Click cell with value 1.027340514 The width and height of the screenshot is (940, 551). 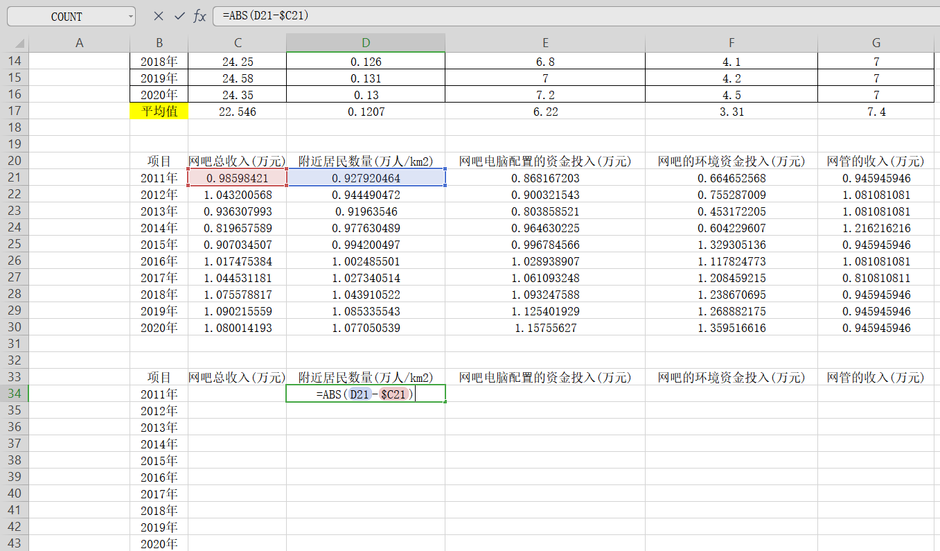366,277
